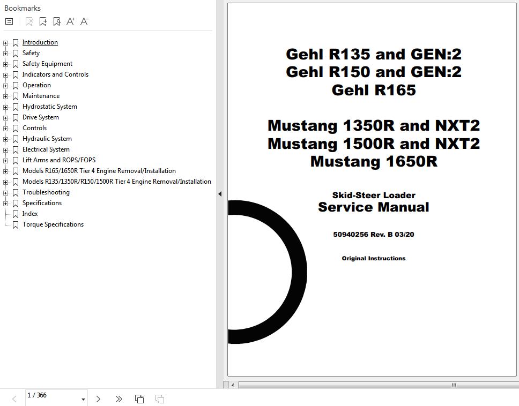
Task: Click the bookmark icon beside Troubleshooting
Action: coord(16,193)
